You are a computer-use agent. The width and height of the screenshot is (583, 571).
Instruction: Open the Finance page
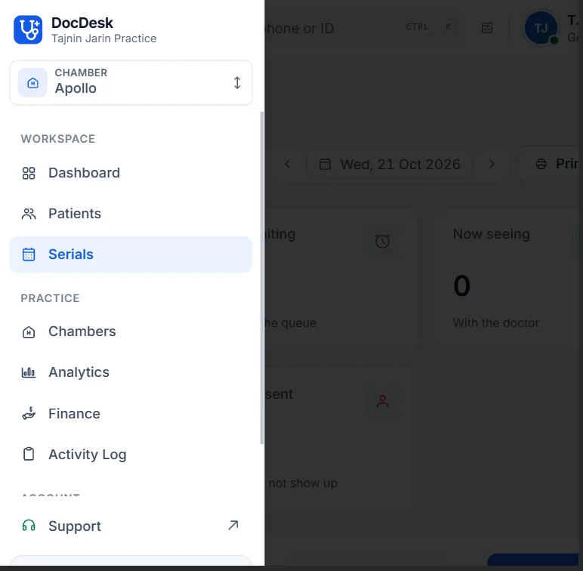click(x=131, y=414)
